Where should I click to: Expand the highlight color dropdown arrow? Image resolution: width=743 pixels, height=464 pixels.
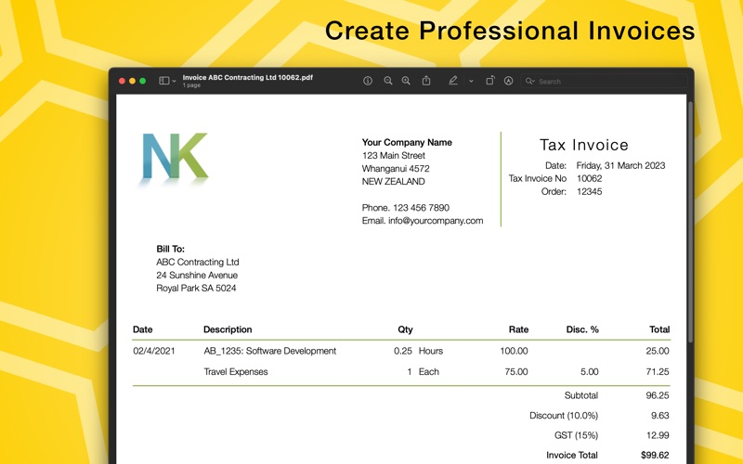coord(471,81)
